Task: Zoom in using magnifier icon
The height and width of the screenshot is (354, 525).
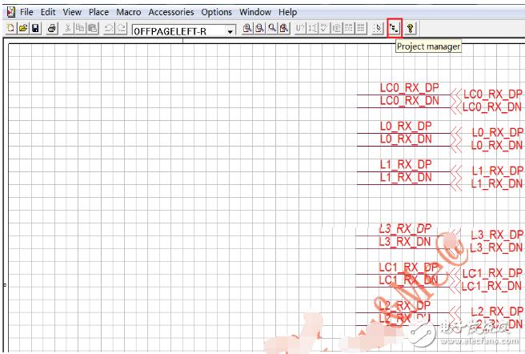Action: (247, 28)
